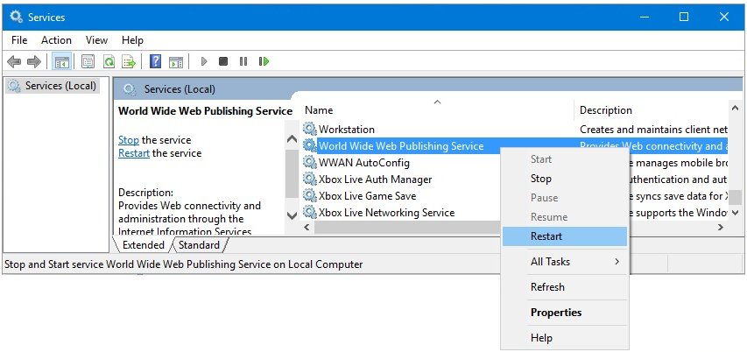Click the Stop the service link
The width and height of the screenshot is (747, 352).
pyautogui.click(x=129, y=140)
